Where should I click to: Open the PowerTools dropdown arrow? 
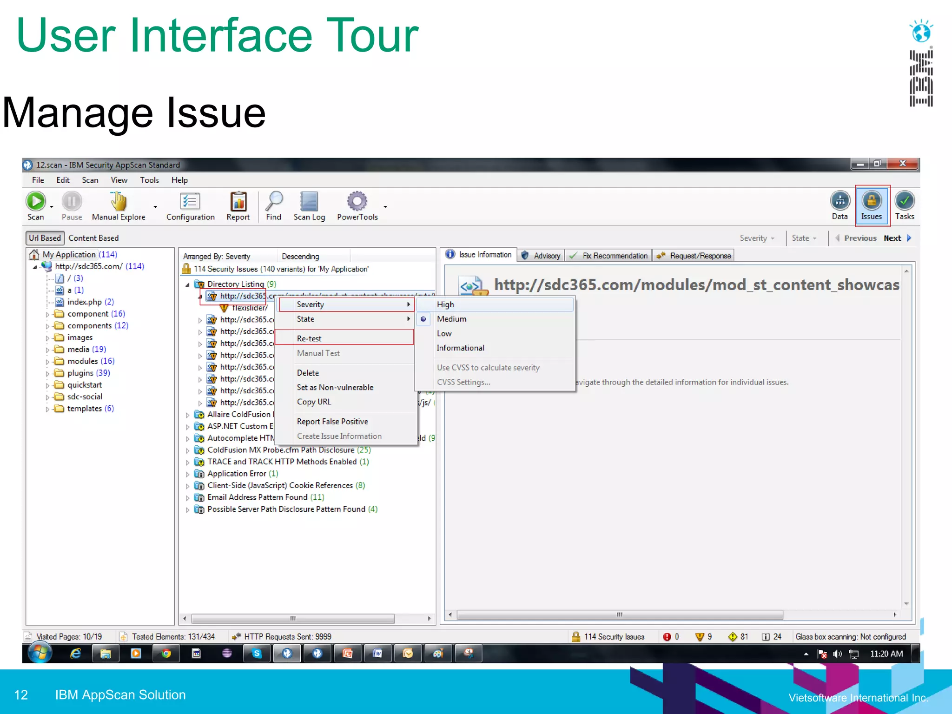(x=385, y=207)
